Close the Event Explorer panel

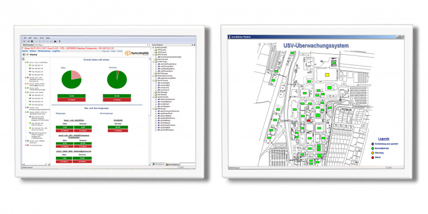tap(195, 45)
